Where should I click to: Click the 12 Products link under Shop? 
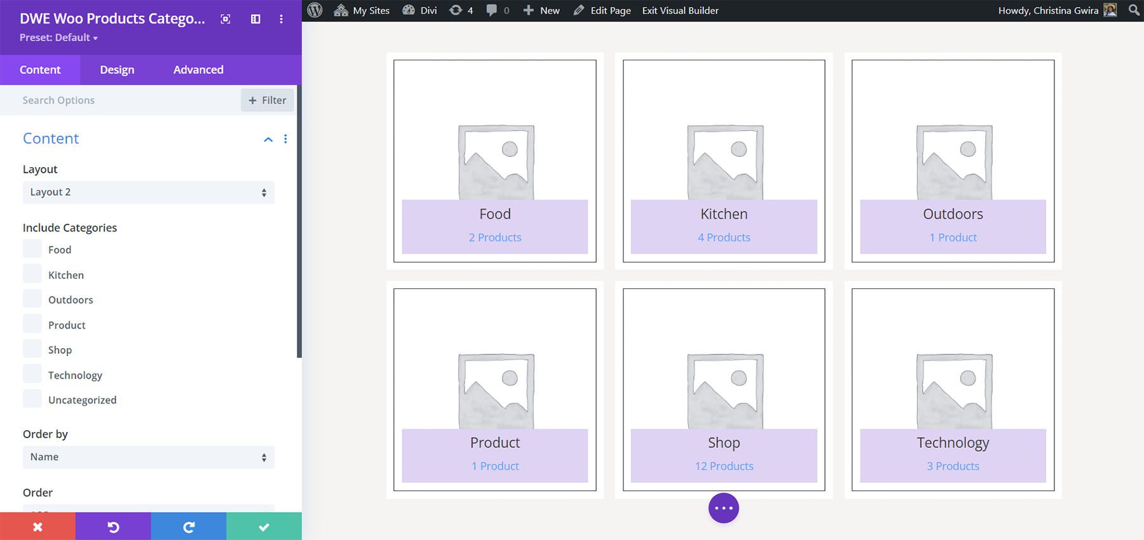(724, 466)
